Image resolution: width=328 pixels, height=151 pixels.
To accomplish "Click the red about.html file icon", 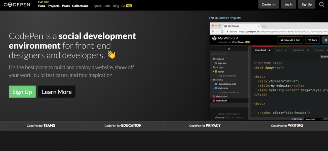I will [214, 96].
